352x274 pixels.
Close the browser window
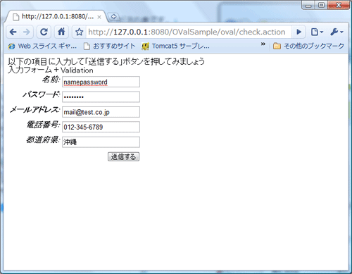(339, 5)
